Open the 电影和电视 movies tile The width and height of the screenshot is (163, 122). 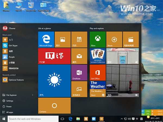(131, 40)
